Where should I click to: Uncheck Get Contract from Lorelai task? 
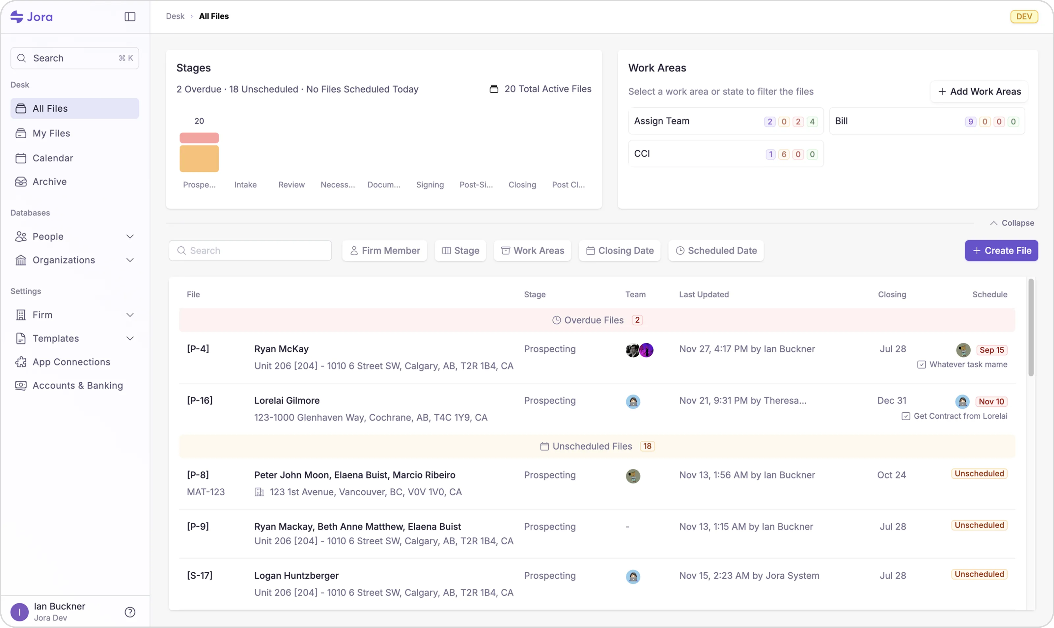[905, 416]
